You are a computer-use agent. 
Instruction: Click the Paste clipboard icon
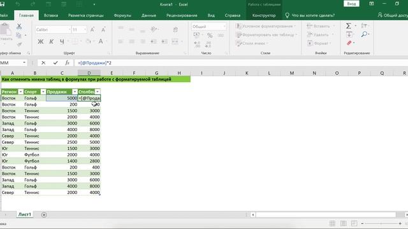click(5, 29)
